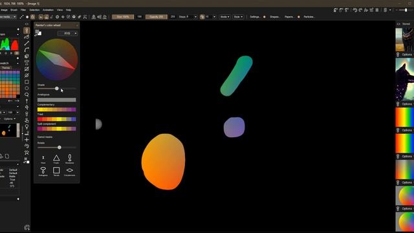
Task: Open the Animation menu
Action: click(x=48, y=10)
